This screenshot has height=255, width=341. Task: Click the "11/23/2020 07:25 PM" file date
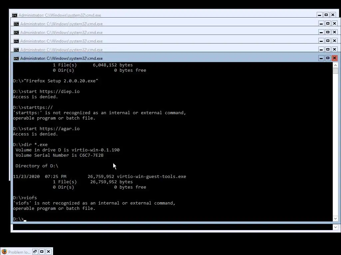pos(40,177)
